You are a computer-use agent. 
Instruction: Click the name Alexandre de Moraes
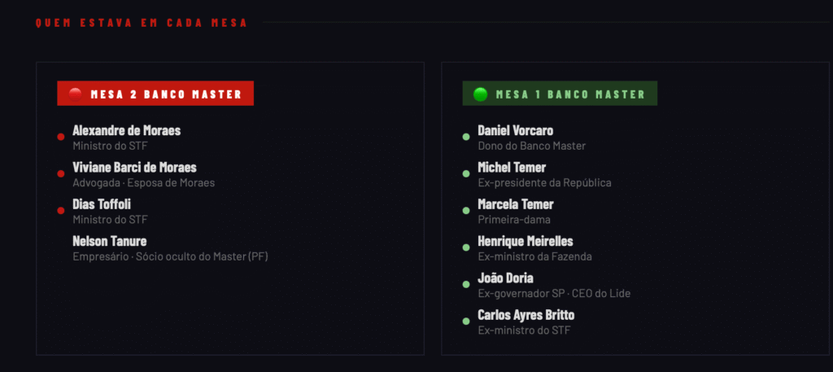126,130
